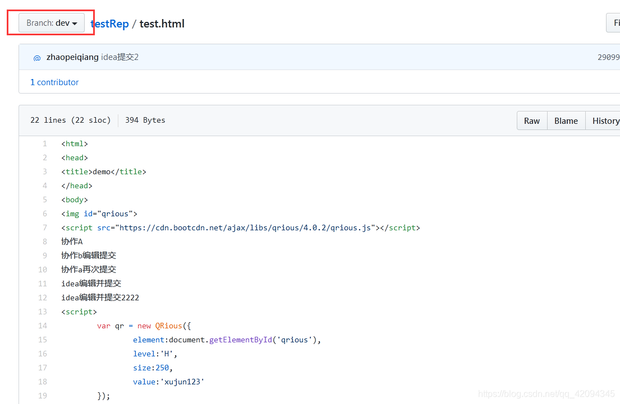Select line number 14

point(43,326)
